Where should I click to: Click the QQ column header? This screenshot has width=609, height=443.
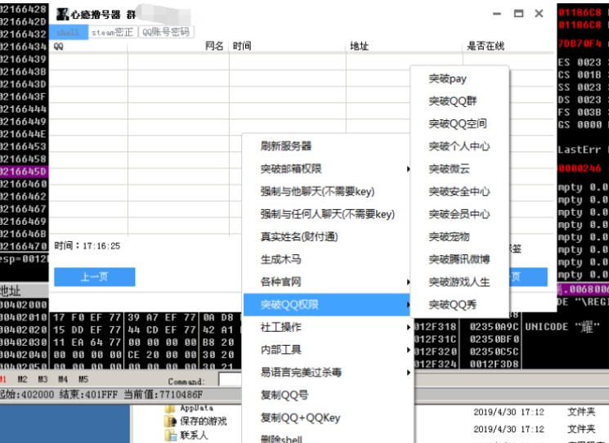click(88, 47)
